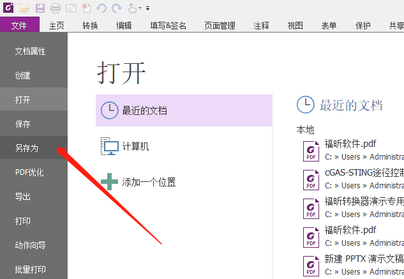
Task: Create new PDF with starred page icon
Action: (86, 8)
